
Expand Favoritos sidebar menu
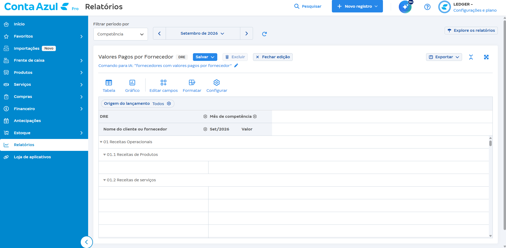[44, 36]
